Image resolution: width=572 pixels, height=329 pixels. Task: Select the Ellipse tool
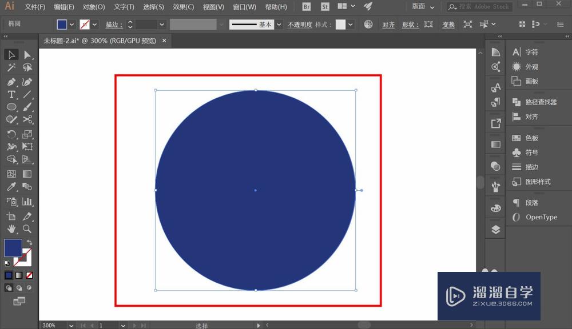11,107
